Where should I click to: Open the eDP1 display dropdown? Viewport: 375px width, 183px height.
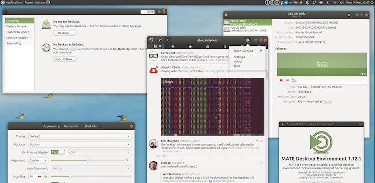point(99,152)
